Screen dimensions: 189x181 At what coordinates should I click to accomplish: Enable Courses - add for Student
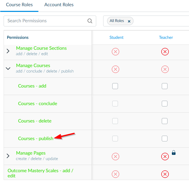(115, 86)
